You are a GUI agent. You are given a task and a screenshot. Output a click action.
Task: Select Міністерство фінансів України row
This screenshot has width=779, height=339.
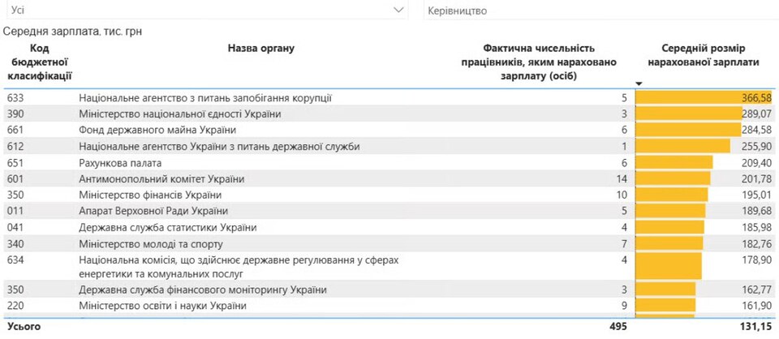[152, 195]
